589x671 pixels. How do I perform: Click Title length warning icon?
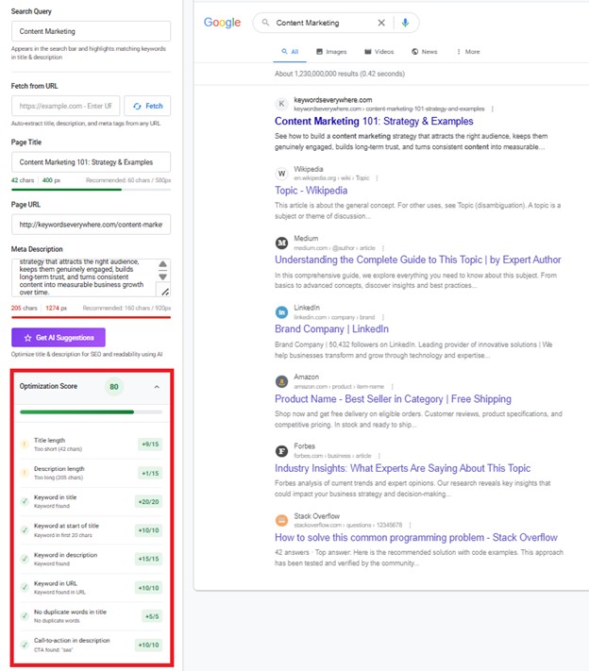click(x=25, y=444)
